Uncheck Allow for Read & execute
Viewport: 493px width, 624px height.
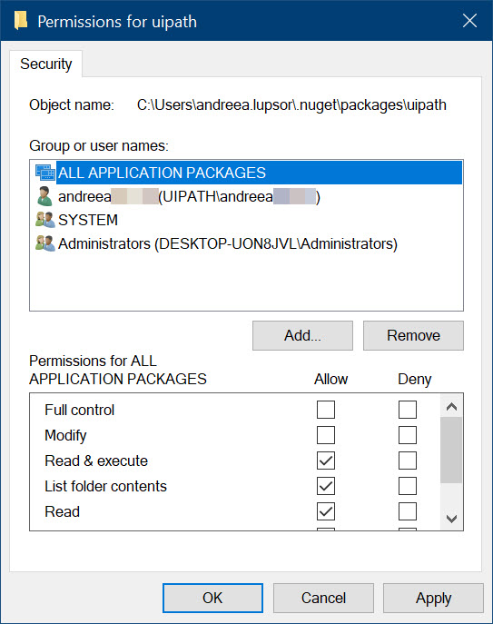click(326, 461)
